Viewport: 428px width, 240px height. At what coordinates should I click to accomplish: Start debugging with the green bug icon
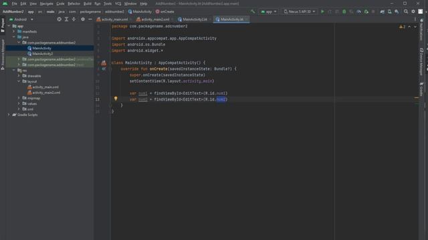(344, 11)
